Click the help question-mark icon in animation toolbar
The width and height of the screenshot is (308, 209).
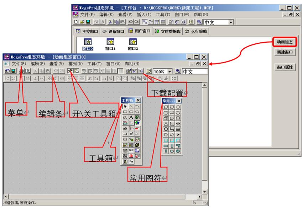coord(149,71)
